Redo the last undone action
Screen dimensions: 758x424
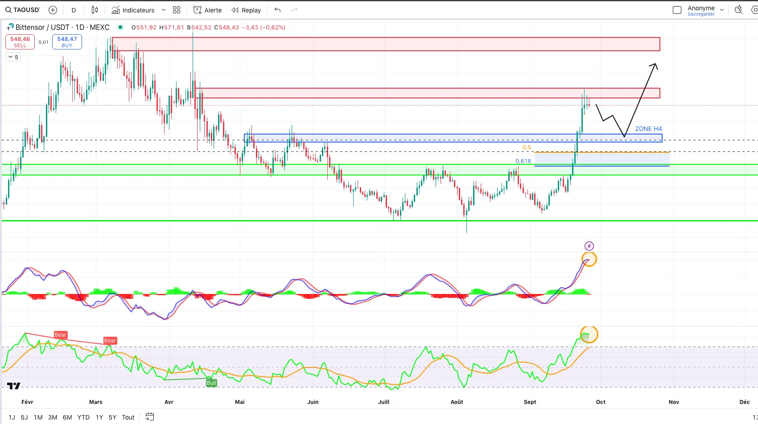[294, 10]
